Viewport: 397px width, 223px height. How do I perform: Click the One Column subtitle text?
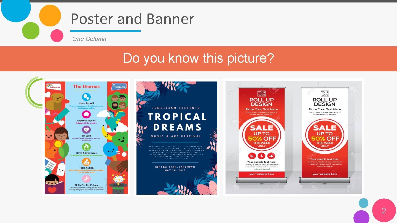click(x=90, y=39)
